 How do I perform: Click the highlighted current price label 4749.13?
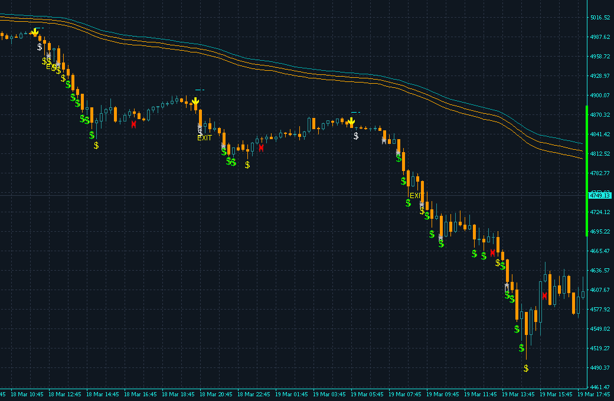pyautogui.click(x=599, y=195)
